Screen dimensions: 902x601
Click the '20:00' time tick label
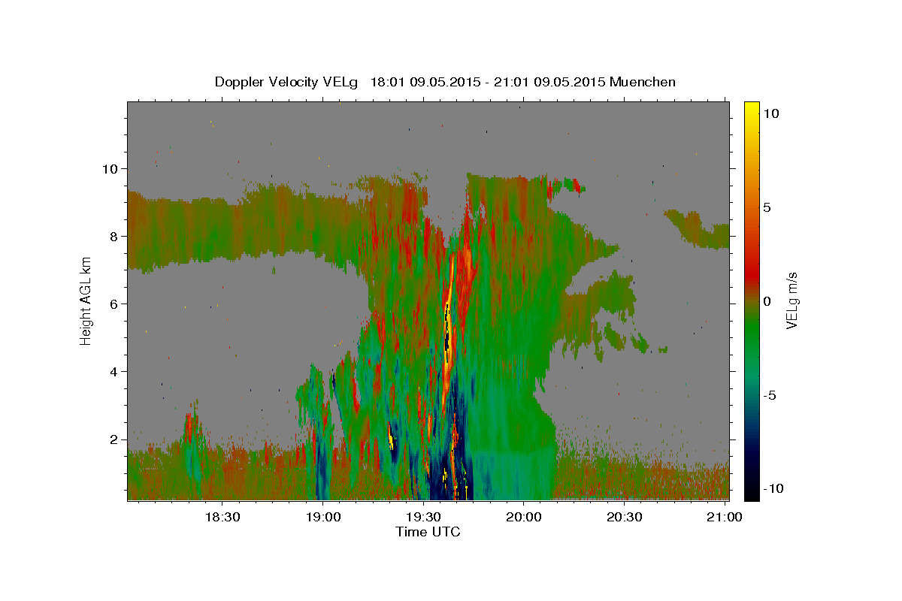point(524,517)
